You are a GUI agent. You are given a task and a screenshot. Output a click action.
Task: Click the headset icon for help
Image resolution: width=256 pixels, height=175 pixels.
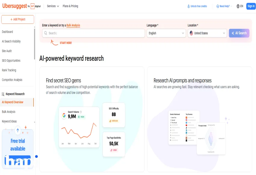coord(218,6)
